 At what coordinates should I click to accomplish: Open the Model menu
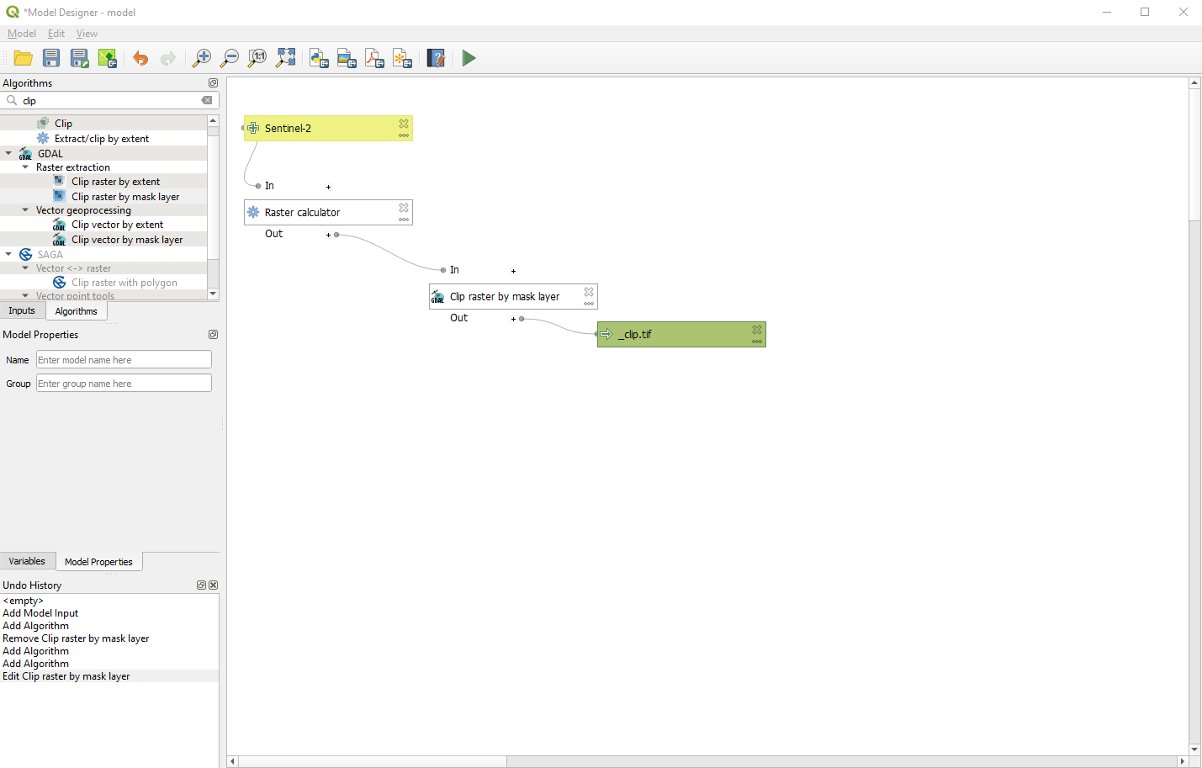coord(22,34)
